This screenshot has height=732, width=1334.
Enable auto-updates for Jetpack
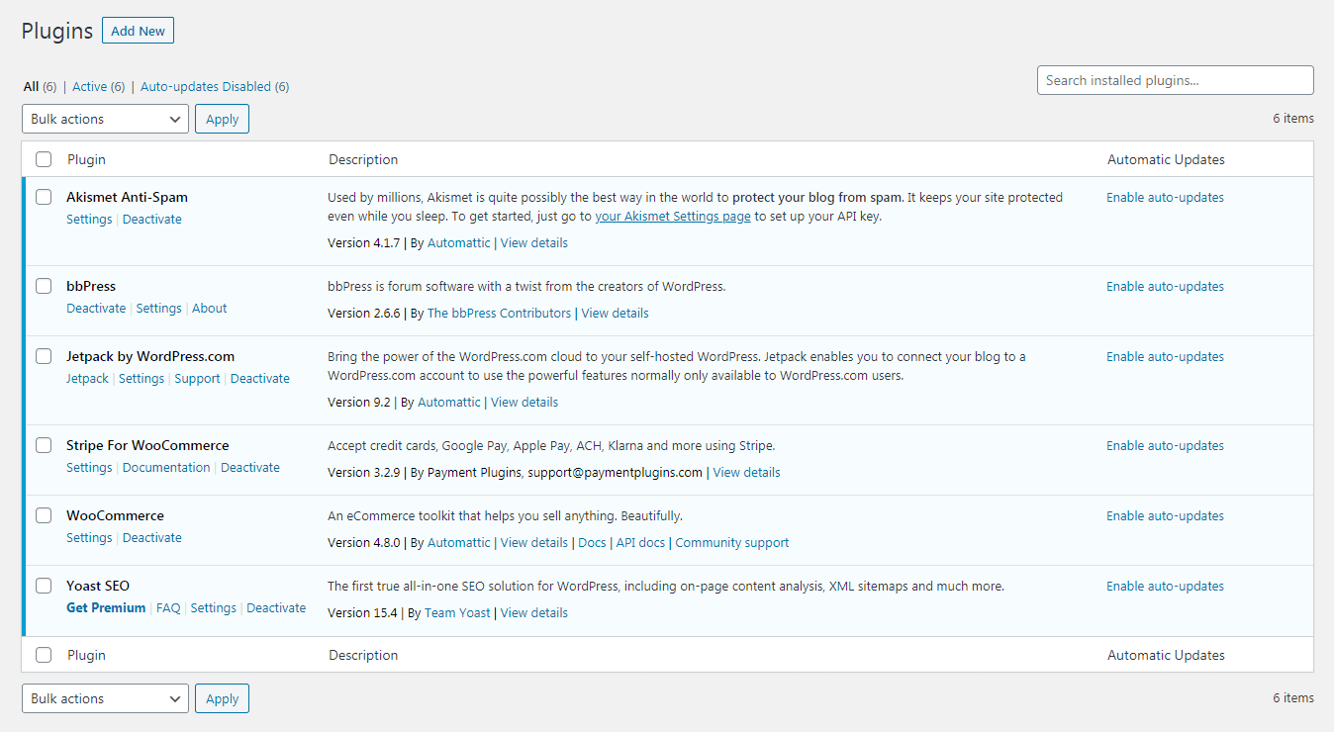(x=1165, y=356)
